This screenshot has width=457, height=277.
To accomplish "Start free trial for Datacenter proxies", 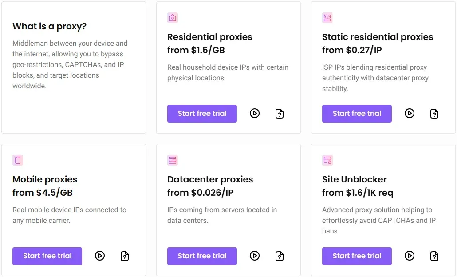I will 202,256.
